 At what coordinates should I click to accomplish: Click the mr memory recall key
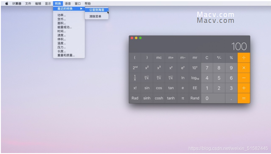[195, 58]
